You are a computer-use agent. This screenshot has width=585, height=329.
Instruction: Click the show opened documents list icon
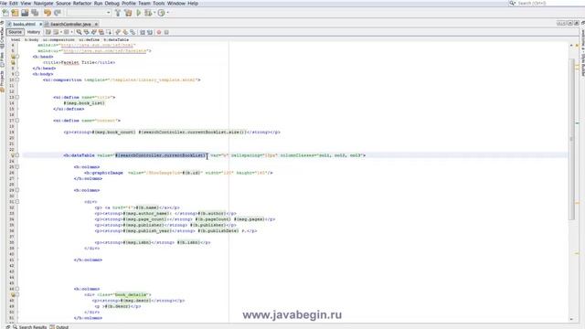pos(570,23)
